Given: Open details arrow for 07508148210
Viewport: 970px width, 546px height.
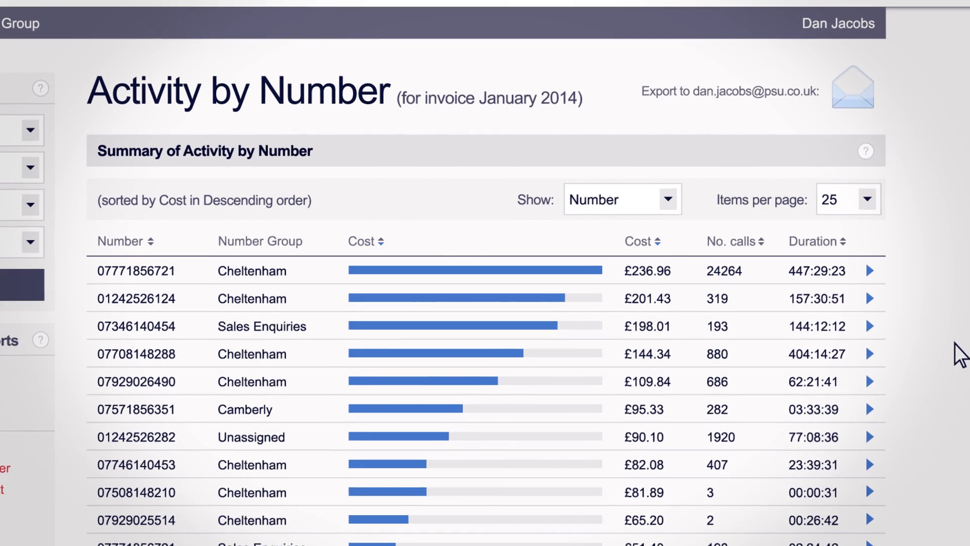Looking at the screenshot, I should (870, 492).
